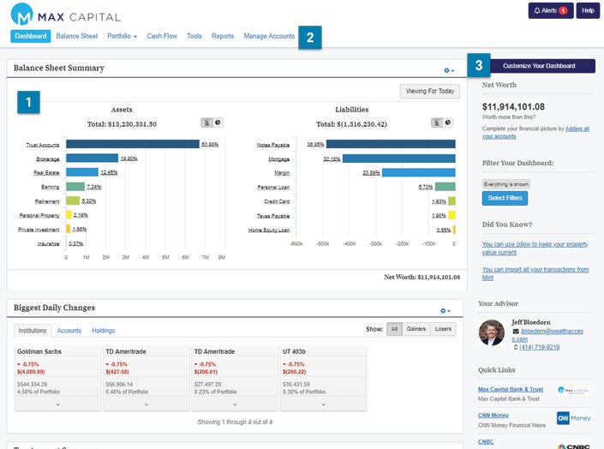Open Biggest Daily Changes gear settings
This screenshot has width=604, height=449.
[x=446, y=310]
